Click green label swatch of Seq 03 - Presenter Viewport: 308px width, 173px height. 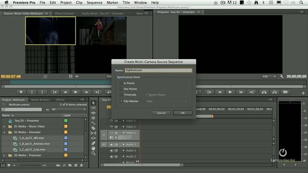[66, 121]
